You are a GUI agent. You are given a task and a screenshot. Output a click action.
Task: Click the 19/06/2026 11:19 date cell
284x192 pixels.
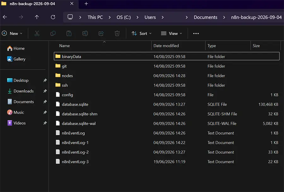[x=169, y=162]
